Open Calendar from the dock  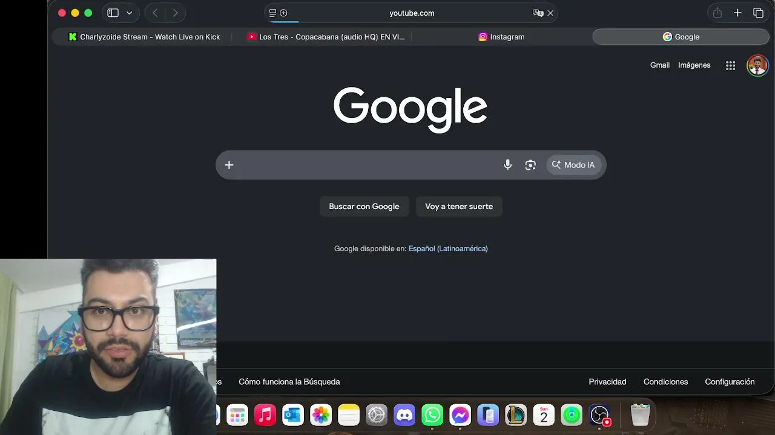[x=544, y=415]
